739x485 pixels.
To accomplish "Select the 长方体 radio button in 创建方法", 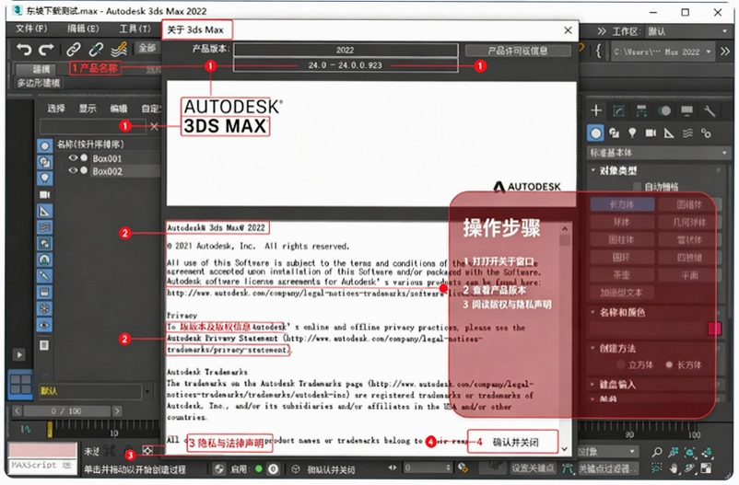I will point(669,365).
